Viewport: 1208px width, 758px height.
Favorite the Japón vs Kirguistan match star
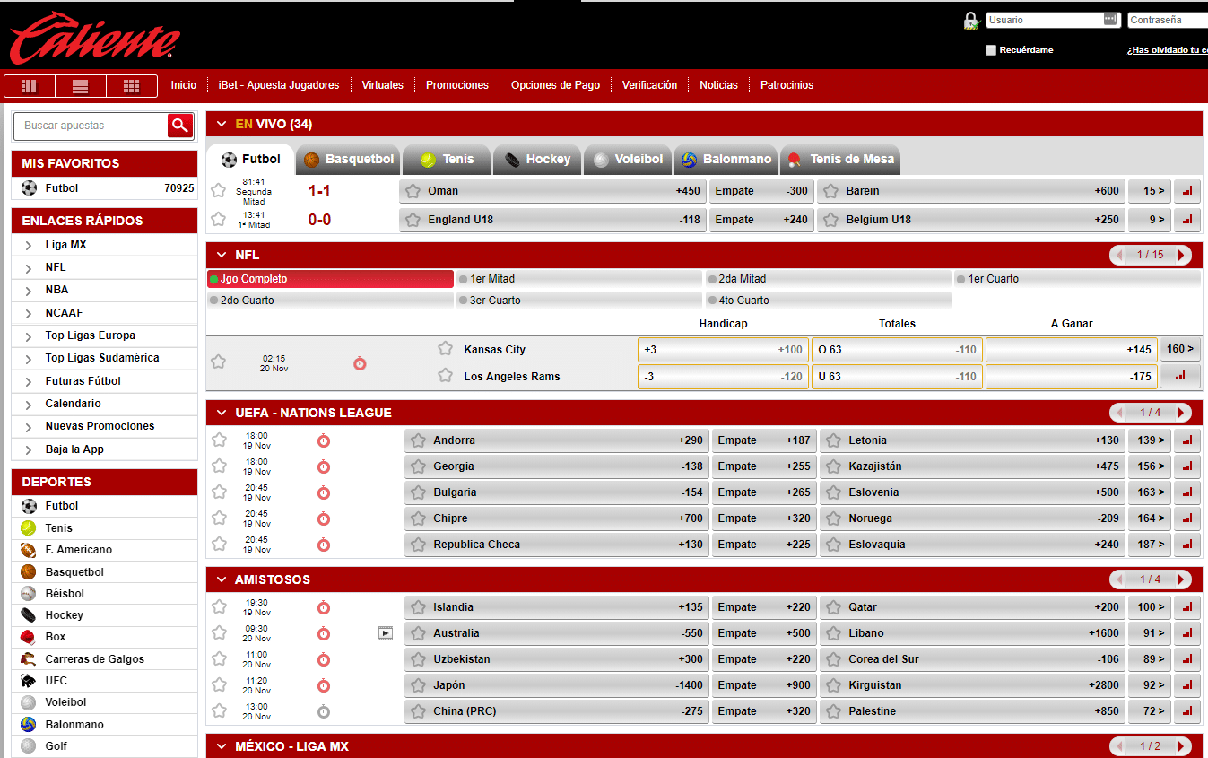[x=219, y=684]
